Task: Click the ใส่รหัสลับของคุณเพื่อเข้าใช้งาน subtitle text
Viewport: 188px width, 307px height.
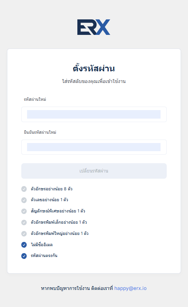Action: click(x=94, y=81)
